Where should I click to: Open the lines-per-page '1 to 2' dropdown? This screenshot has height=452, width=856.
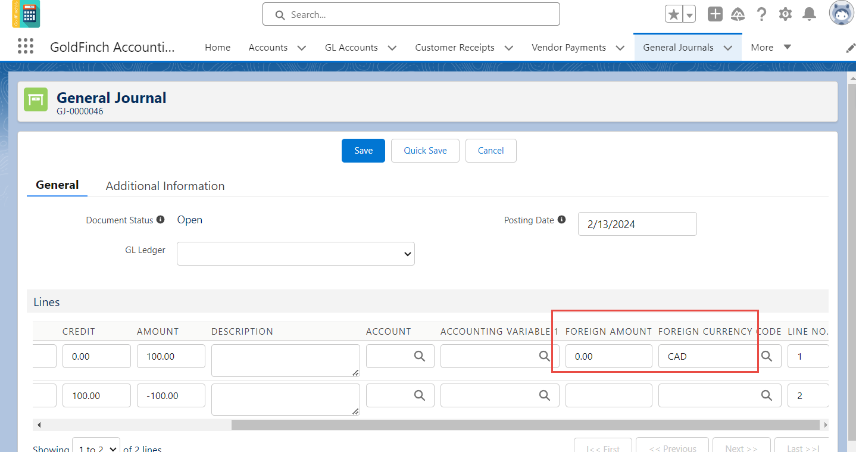coord(96,447)
